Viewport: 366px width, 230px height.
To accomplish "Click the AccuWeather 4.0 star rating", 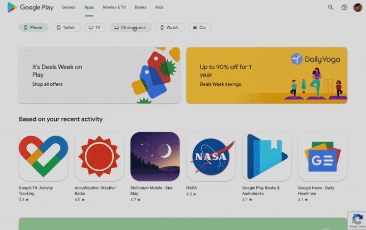I will pyautogui.click(x=80, y=200).
